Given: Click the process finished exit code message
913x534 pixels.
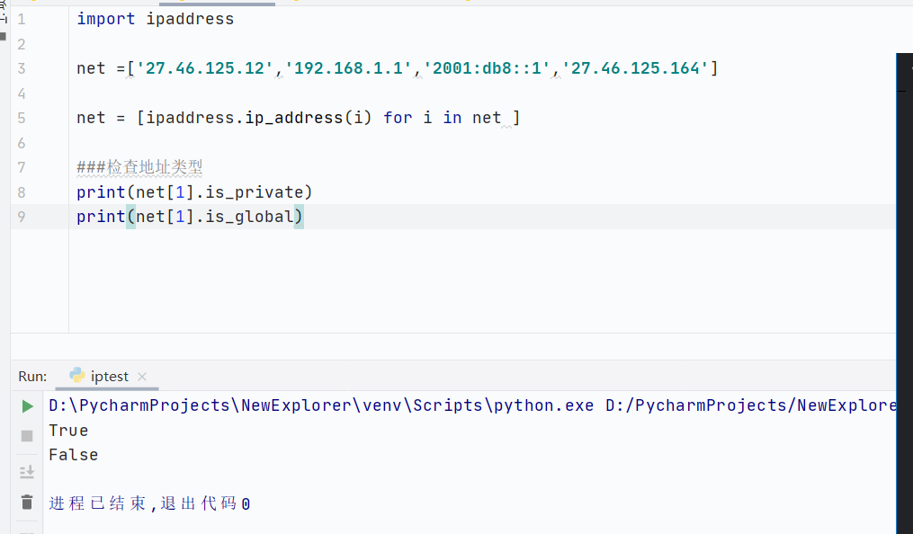Looking at the screenshot, I should (149, 503).
